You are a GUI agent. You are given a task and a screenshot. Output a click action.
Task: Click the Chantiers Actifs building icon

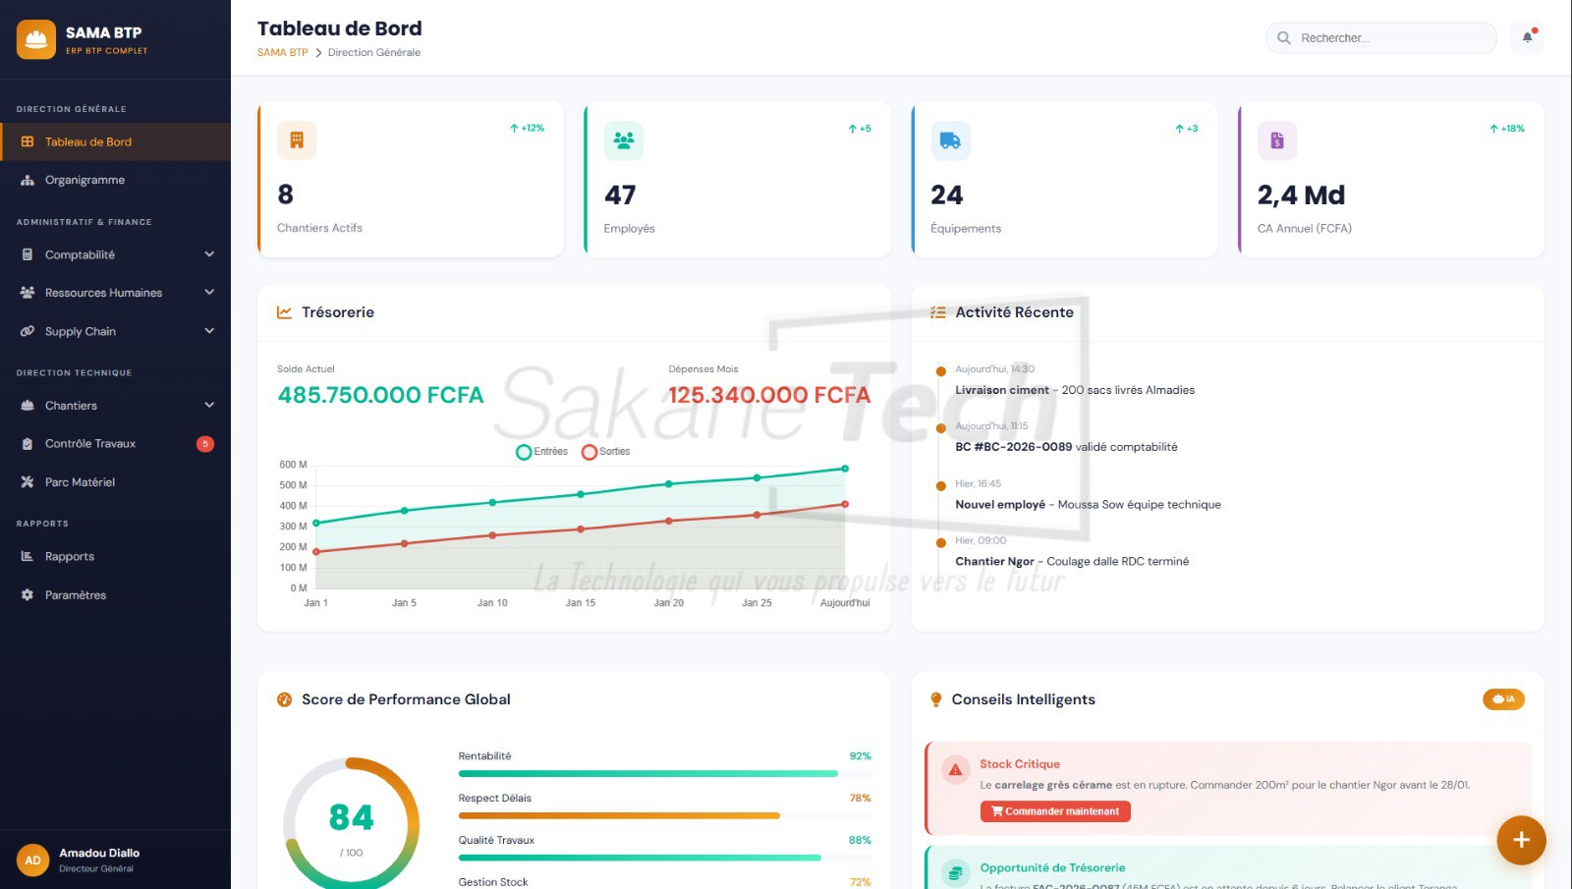(297, 140)
